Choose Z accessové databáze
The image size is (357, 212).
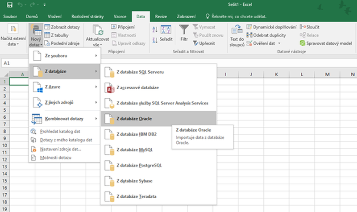click(158, 87)
